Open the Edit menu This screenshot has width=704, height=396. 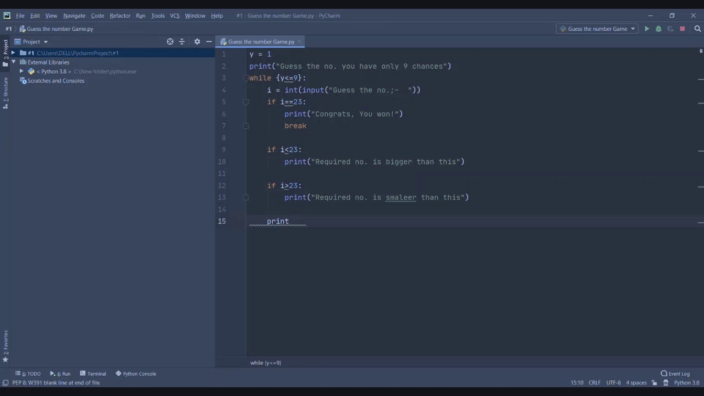click(x=35, y=15)
